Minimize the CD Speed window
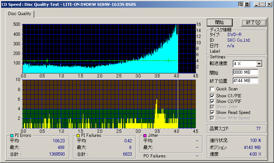Screen dimensions: 274x163 (256, 4)
